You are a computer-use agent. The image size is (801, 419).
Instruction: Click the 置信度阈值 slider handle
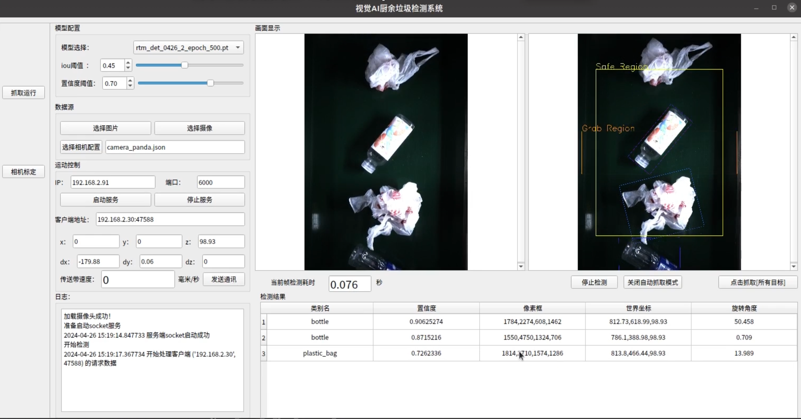point(211,83)
